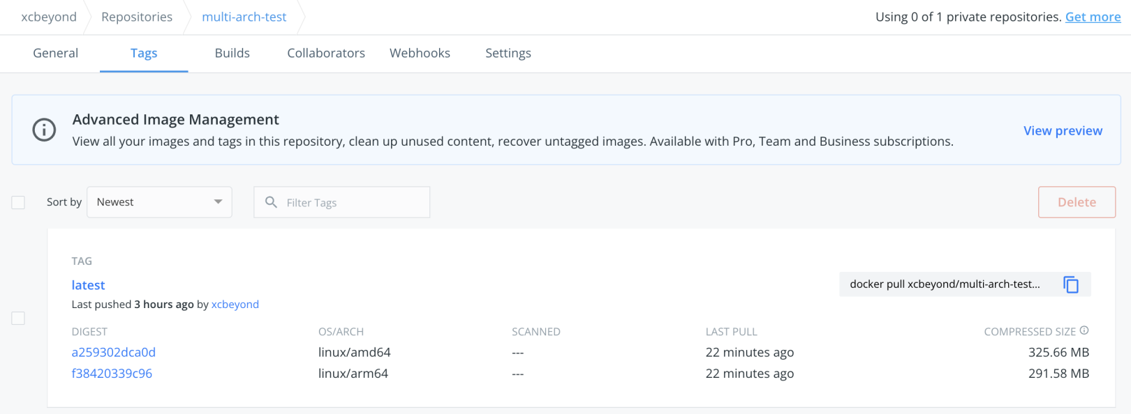Go to the Collaborators tab
The image size is (1131, 414).
coord(326,53)
